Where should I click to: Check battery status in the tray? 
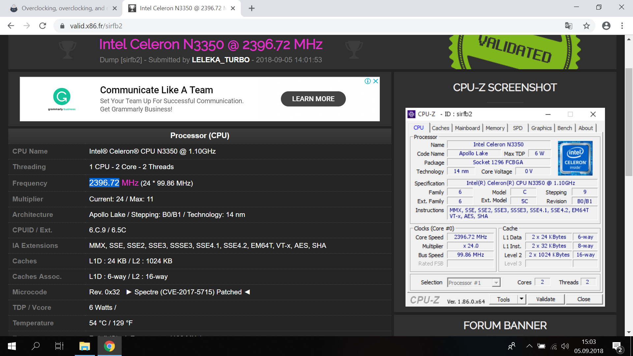[541, 346]
